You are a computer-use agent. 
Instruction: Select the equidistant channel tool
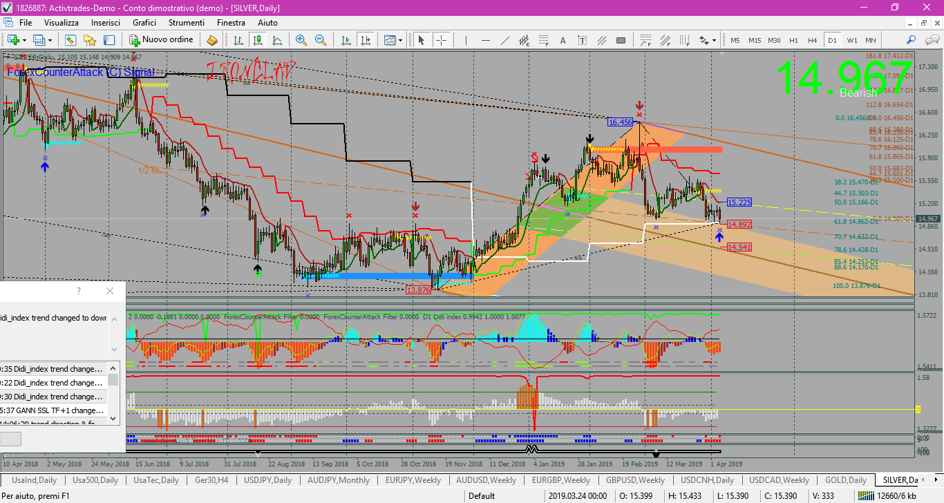point(525,40)
